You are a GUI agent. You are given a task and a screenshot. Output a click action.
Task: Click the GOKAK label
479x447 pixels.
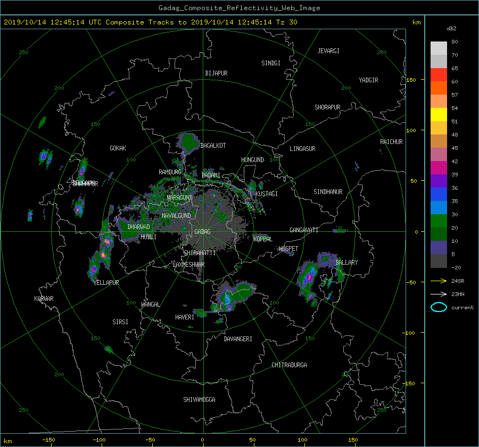[118, 148]
